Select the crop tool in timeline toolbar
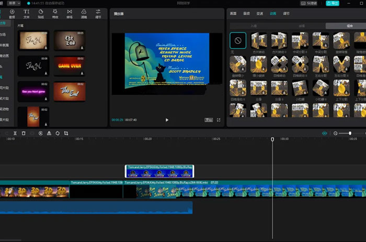Viewport: 366px width, 242px height. [x=66, y=133]
